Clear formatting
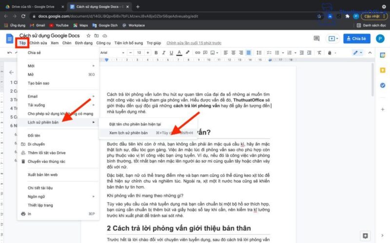 click(319, 52)
